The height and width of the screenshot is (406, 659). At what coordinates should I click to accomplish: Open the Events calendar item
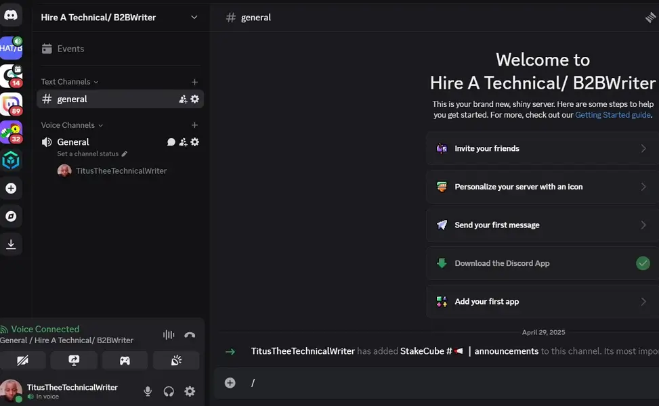(120, 49)
